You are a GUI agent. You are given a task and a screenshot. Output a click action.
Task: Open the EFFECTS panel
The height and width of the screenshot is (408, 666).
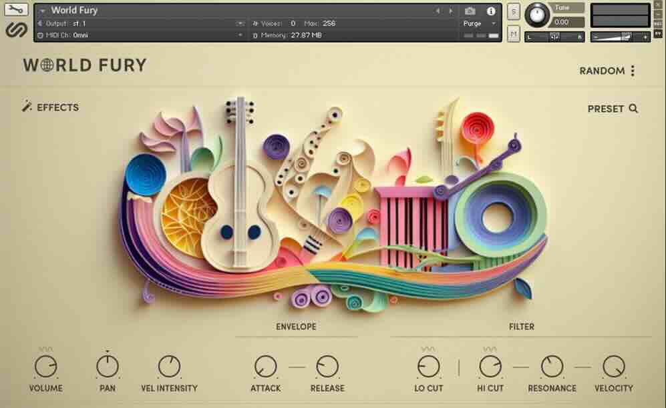51,107
